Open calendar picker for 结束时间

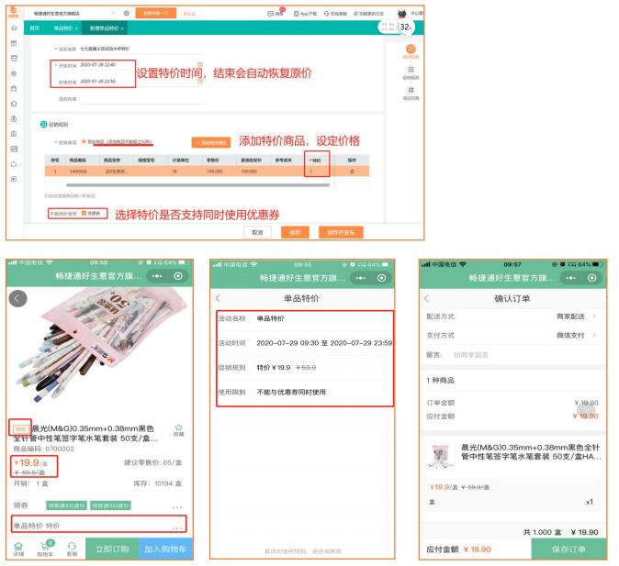point(200,82)
